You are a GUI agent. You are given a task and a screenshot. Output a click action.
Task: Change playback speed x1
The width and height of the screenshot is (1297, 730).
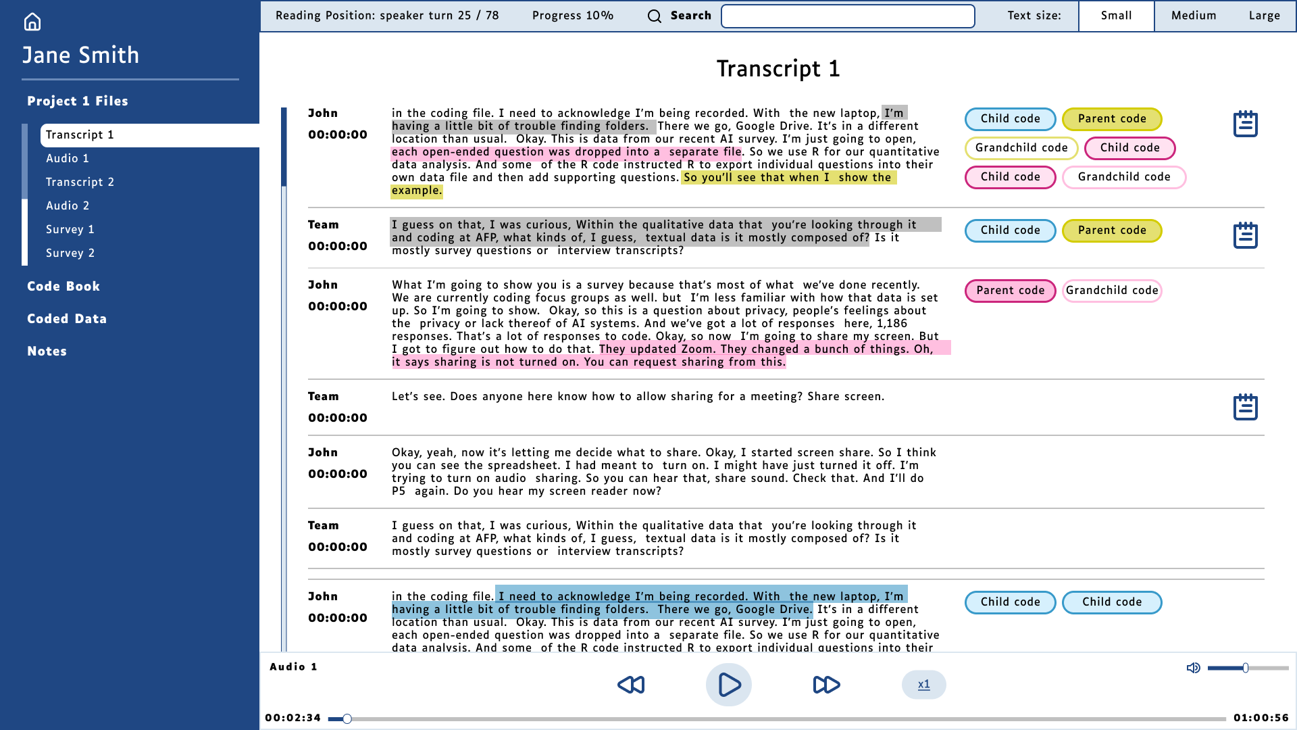(x=923, y=685)
